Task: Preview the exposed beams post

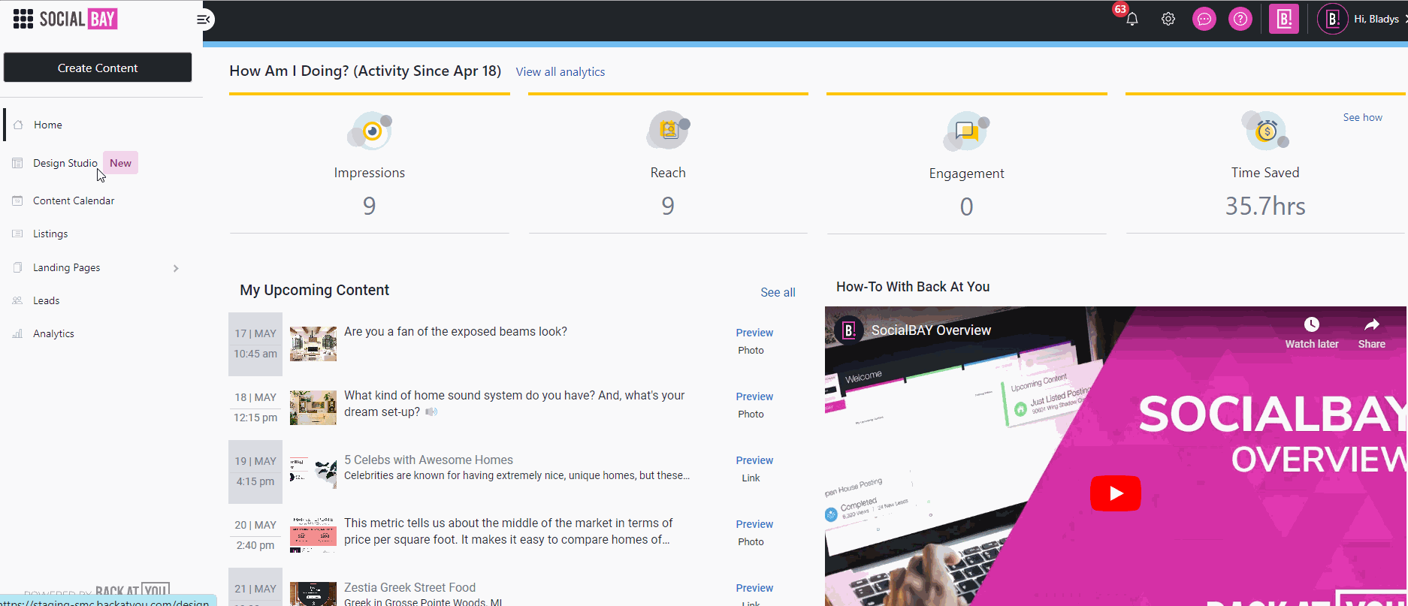Action: pyautogui.click(x=754, y=333)
